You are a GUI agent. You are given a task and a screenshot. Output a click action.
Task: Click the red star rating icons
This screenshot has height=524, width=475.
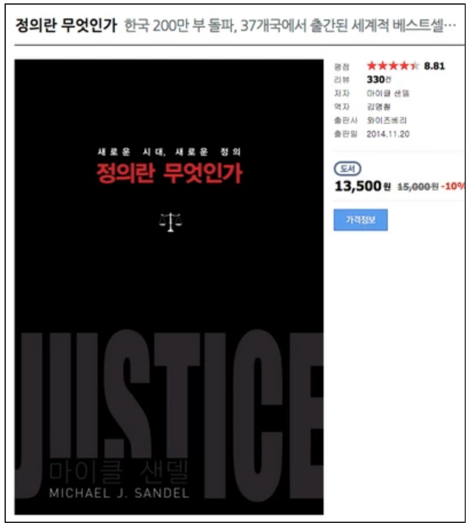coord(392,65)
